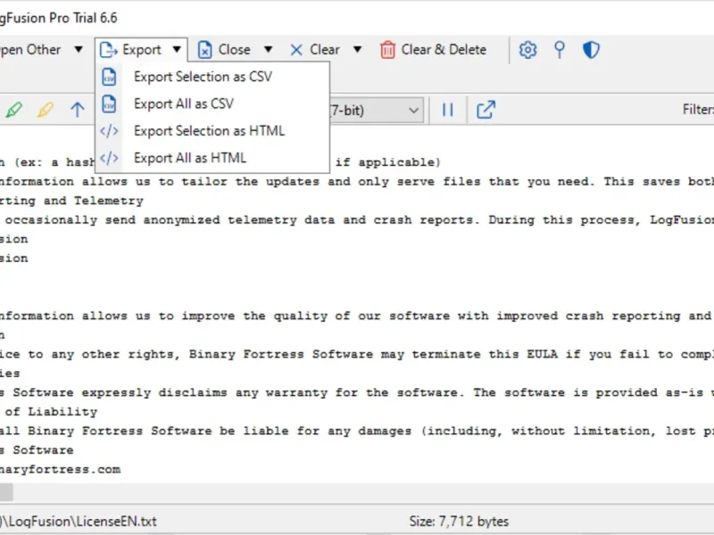Select the orange highlighter pen icon
Viewport: 714px width, 535px height.
pos(46,110)
